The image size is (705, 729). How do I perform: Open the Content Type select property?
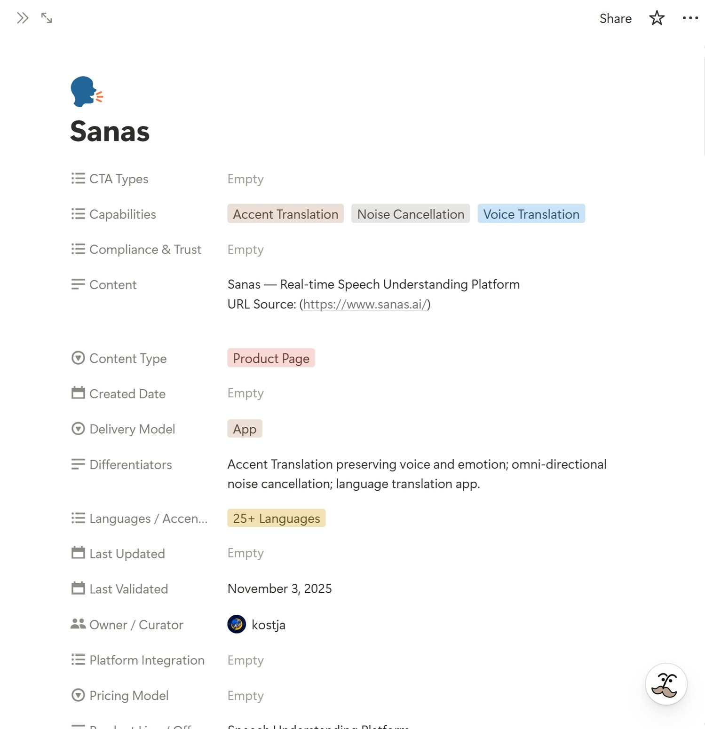click(271, 358)
